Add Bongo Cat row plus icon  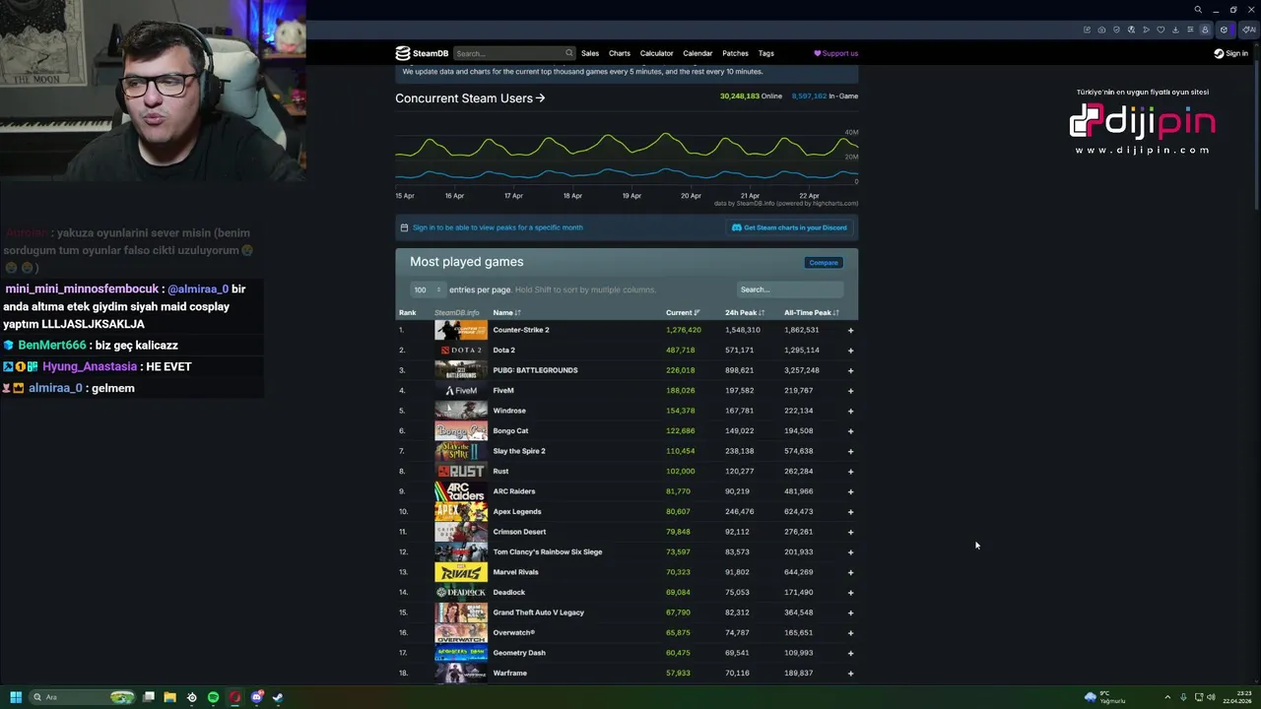(850, 431)
